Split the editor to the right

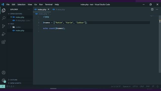(x=152, y=9)
